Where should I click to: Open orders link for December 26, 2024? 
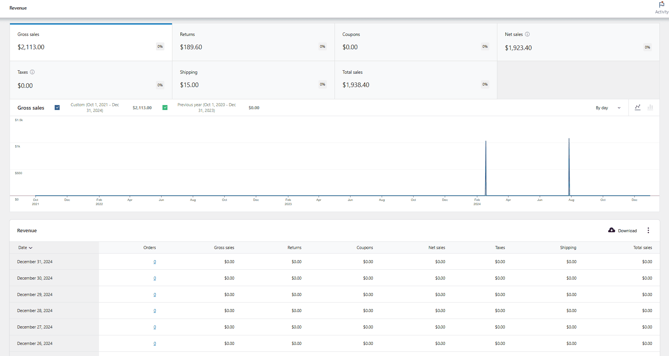(x=154, y=343)
